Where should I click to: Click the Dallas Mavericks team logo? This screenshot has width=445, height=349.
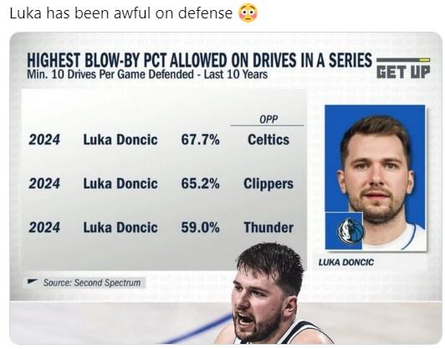(x=350, y=231)
